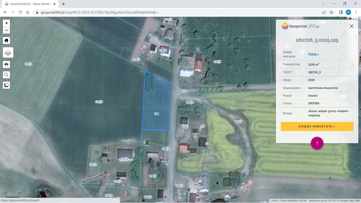Select the Obręb value 0025
This screenshot has height=203, width=361.
(311, 80)
